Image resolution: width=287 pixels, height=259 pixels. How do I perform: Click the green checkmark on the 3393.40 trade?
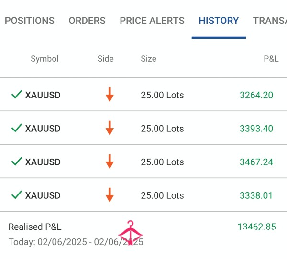click(17, 128)
